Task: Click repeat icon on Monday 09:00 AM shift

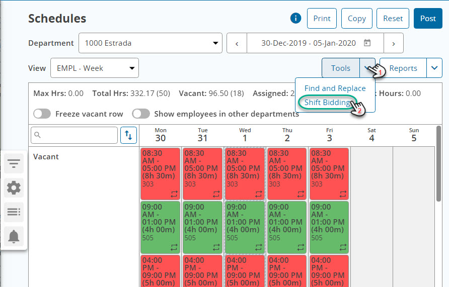Action: point(174,247)
